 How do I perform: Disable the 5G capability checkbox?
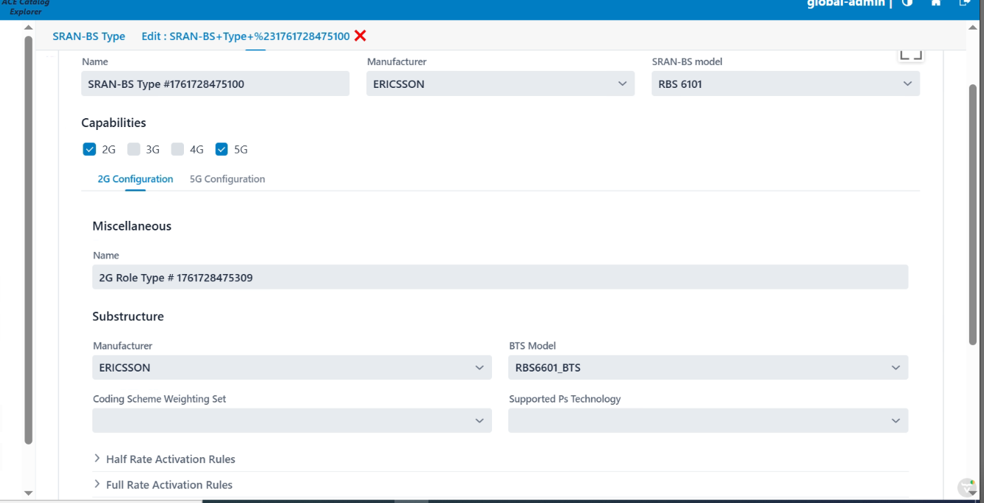[222, 149]
